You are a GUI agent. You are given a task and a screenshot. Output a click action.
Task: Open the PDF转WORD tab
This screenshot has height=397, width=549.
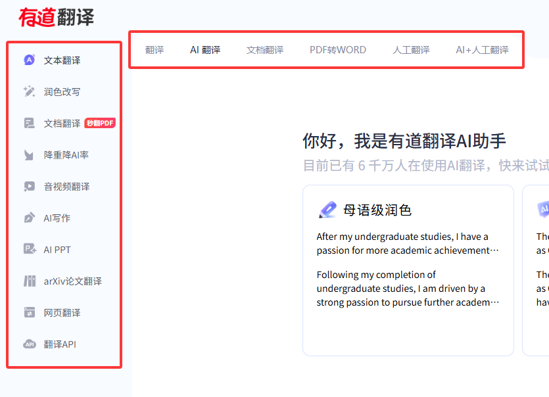point(338,50)
